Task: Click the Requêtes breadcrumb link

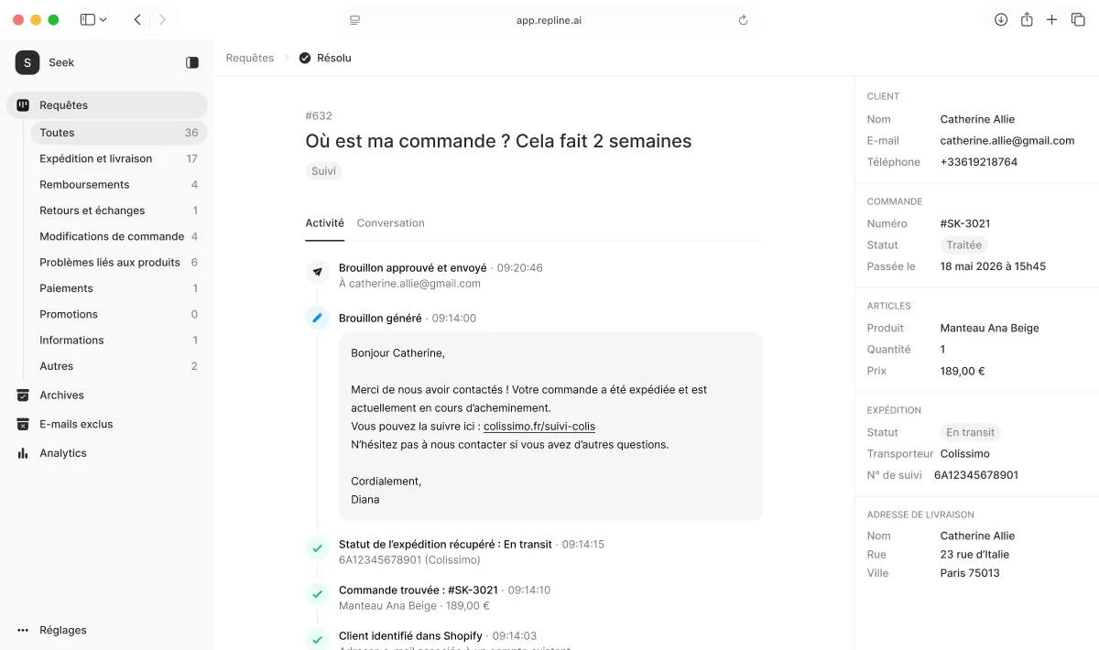Action: [x=250, y=58]
